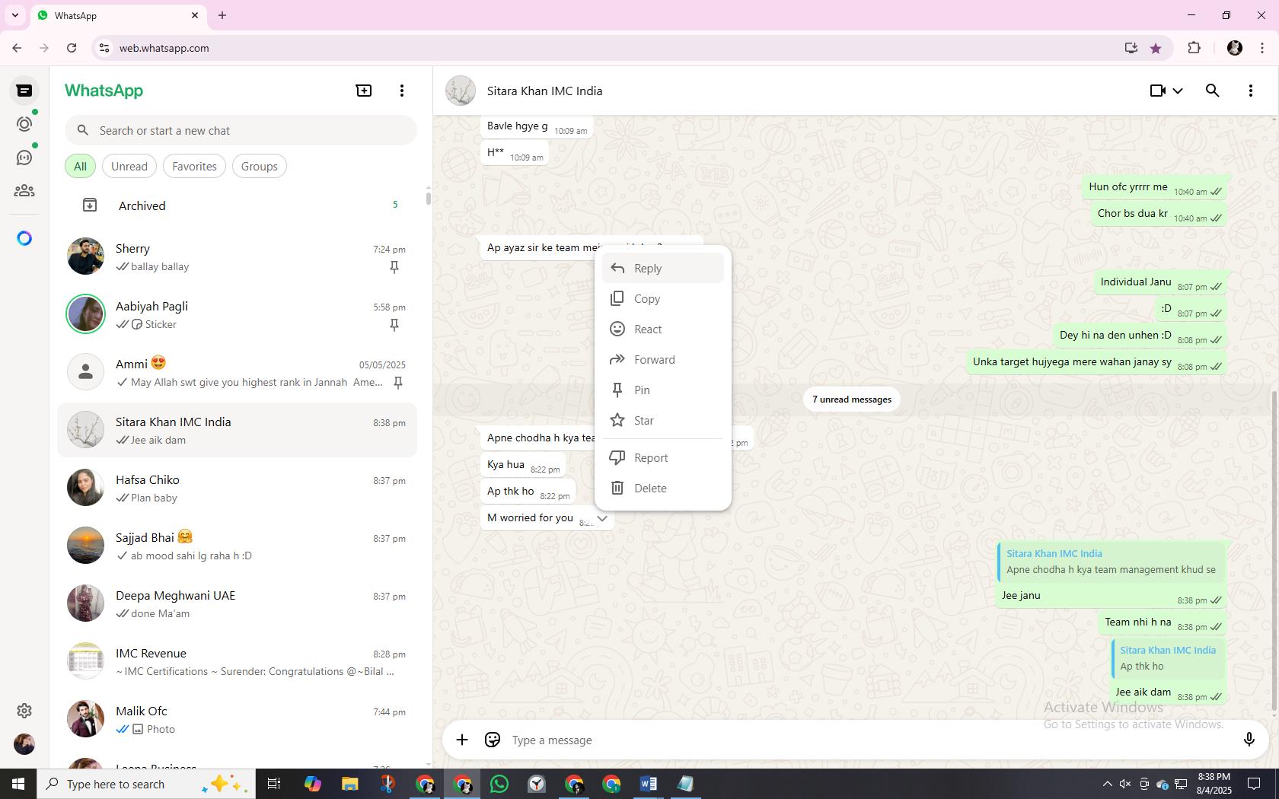The width and height of the screenshot is (1279, 799).
Task: Start video call icon in chat header
Action: pos(1158,91)
